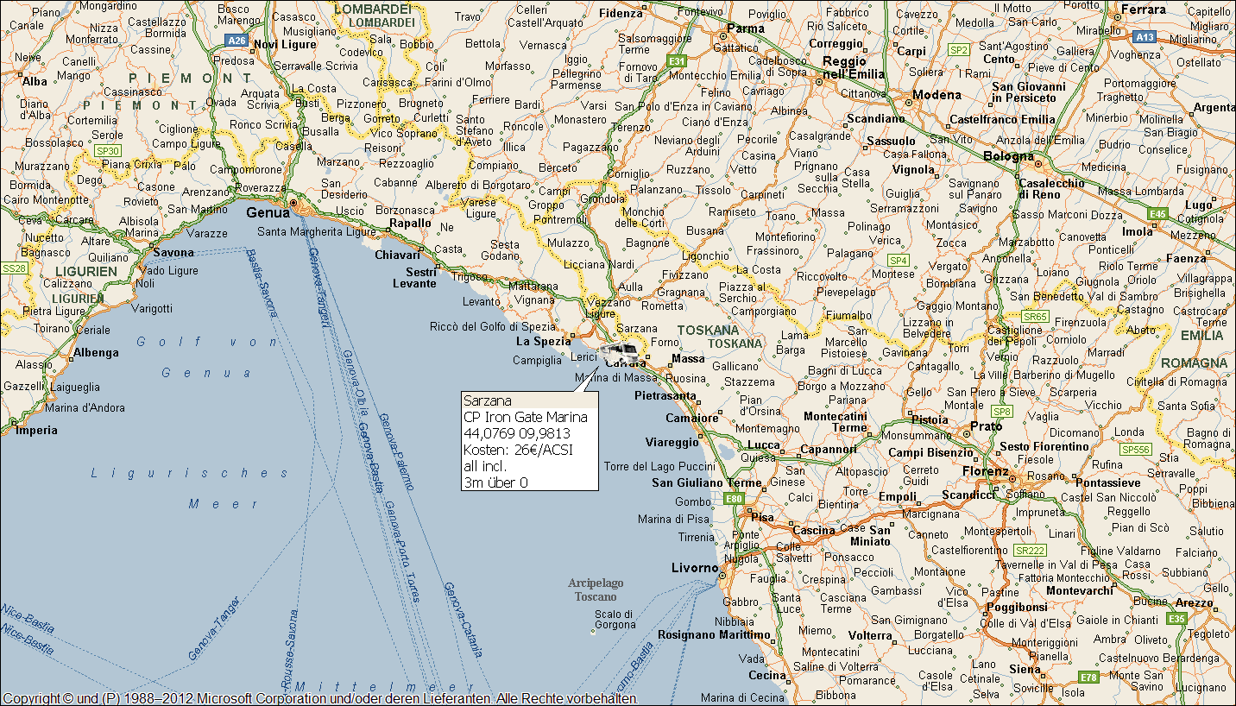The height and width of the screenshot is (706, 1236).
Task: Click the camper van marker near Carrara
Action: pos(619,352)
